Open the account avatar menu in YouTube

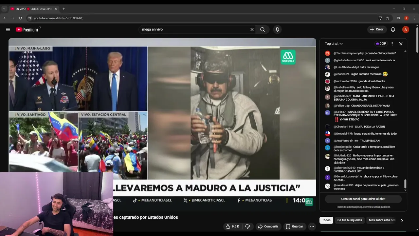click(x=406, y=29)
